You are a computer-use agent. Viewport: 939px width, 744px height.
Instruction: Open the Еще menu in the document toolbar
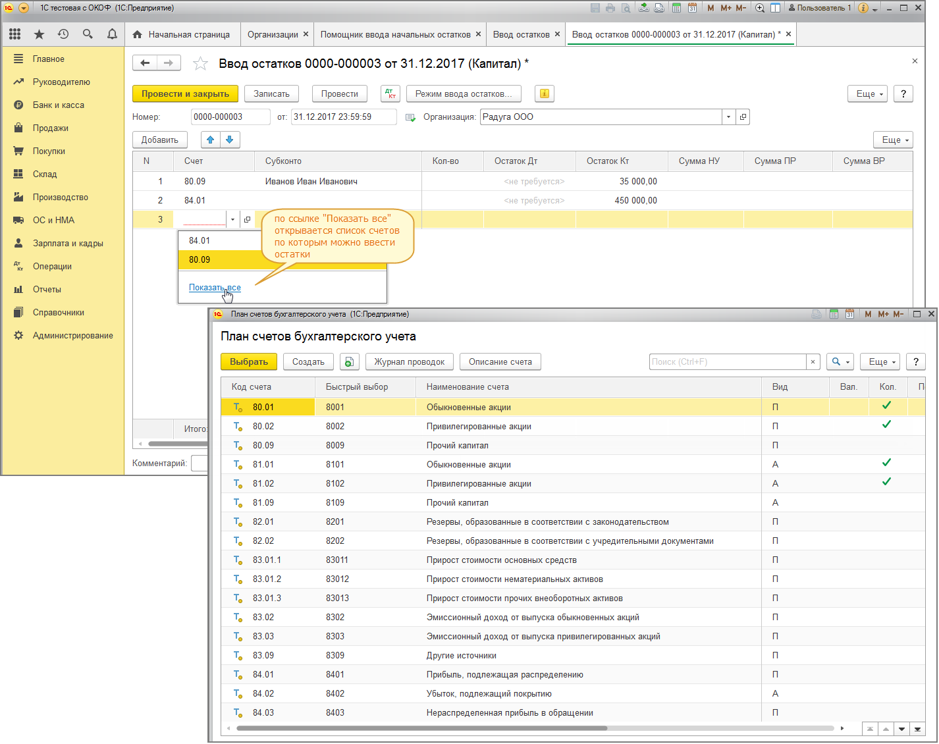[868, 93]
